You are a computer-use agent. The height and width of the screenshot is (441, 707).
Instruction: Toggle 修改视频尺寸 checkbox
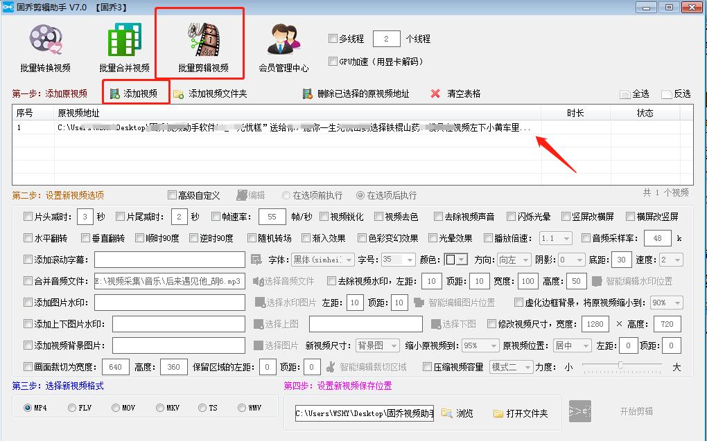491,324
